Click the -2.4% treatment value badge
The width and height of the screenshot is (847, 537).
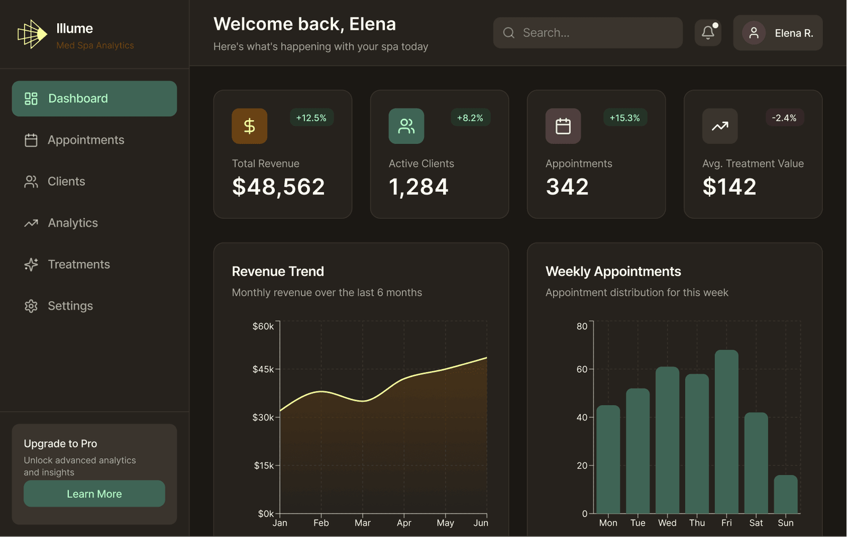(785, 118)
